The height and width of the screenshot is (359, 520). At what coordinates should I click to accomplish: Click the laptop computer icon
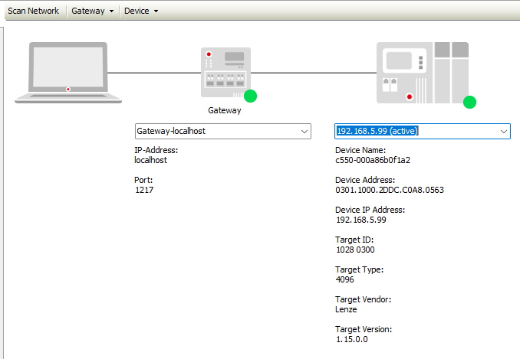point(68,72)
